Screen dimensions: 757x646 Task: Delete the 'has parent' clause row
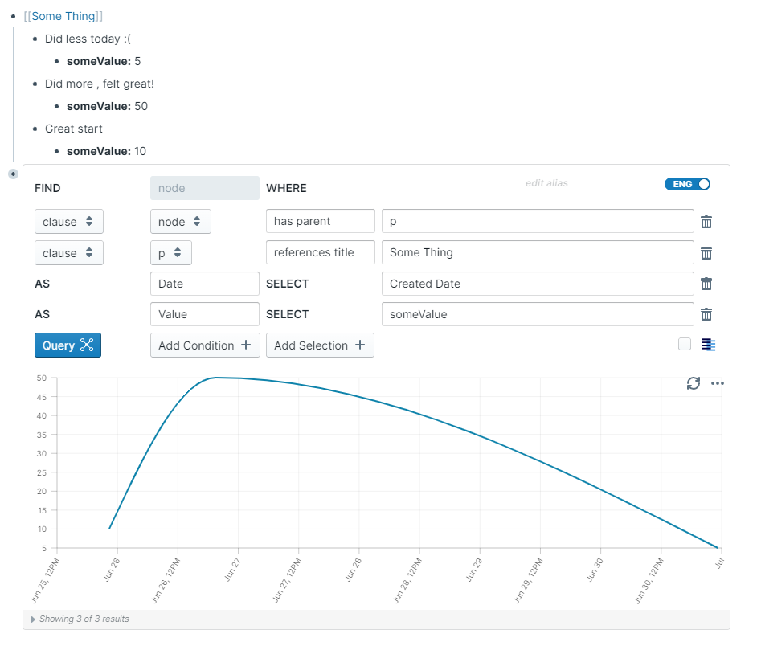click(706, 222)
